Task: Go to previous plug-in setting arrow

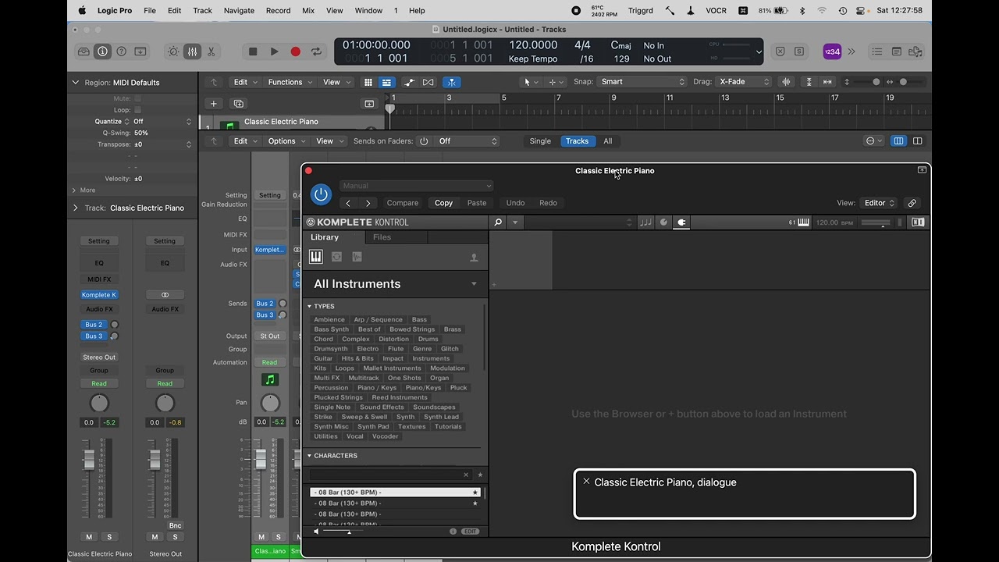Action: pos(348,203)
